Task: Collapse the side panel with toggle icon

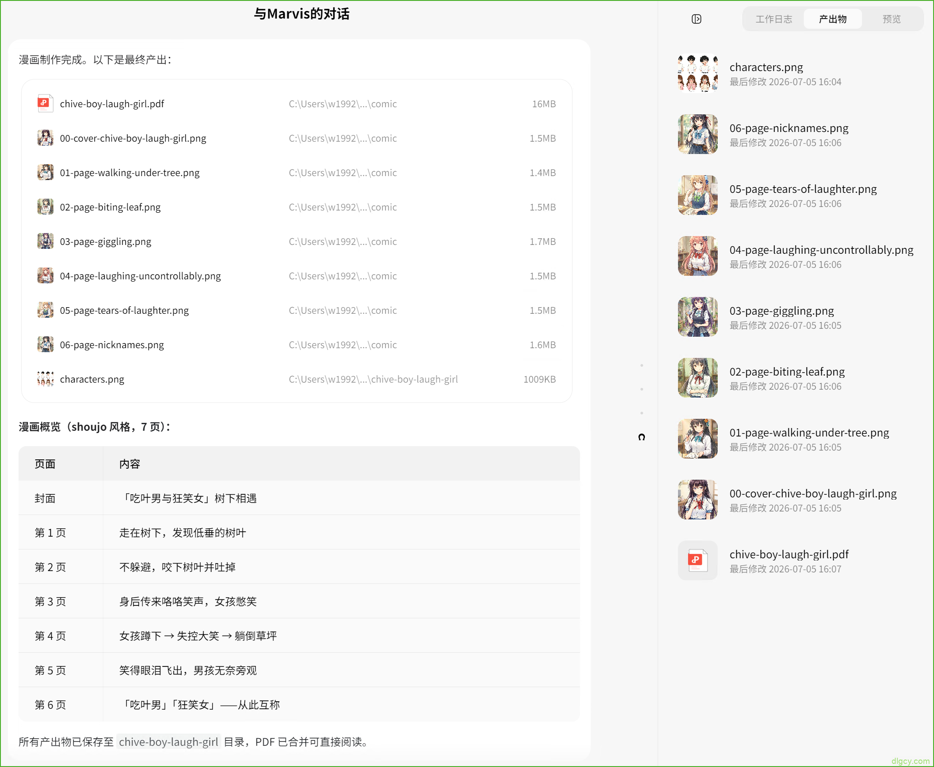Action: [x=696, y=19]
